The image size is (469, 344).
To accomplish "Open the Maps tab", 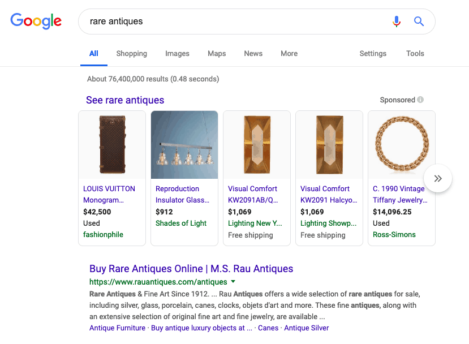I will point(216,53).
